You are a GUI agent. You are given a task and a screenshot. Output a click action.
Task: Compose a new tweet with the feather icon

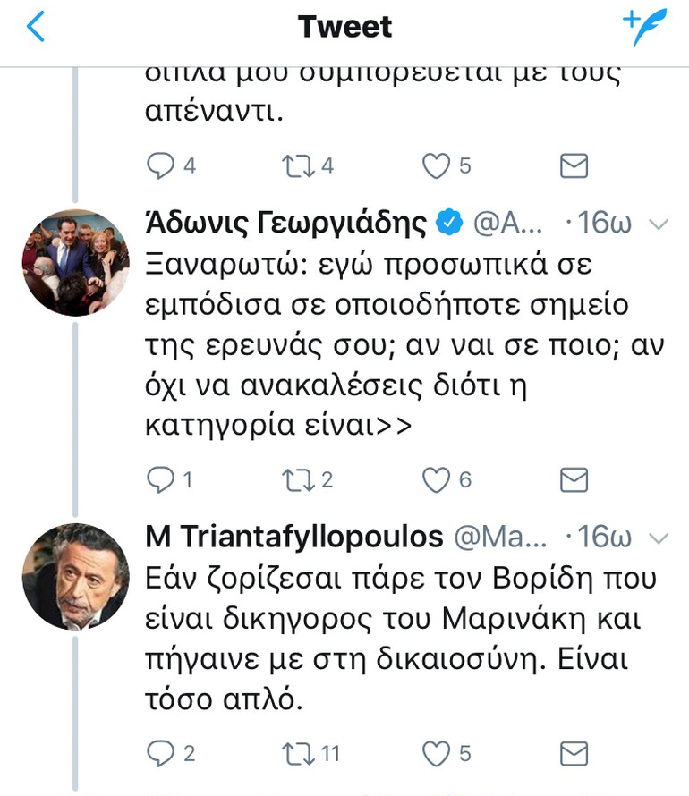point(645,28)
